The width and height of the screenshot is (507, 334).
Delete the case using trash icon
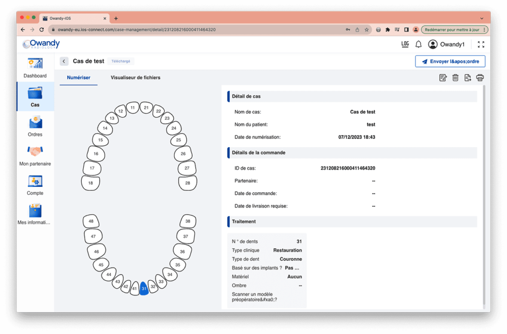point(456,78)
